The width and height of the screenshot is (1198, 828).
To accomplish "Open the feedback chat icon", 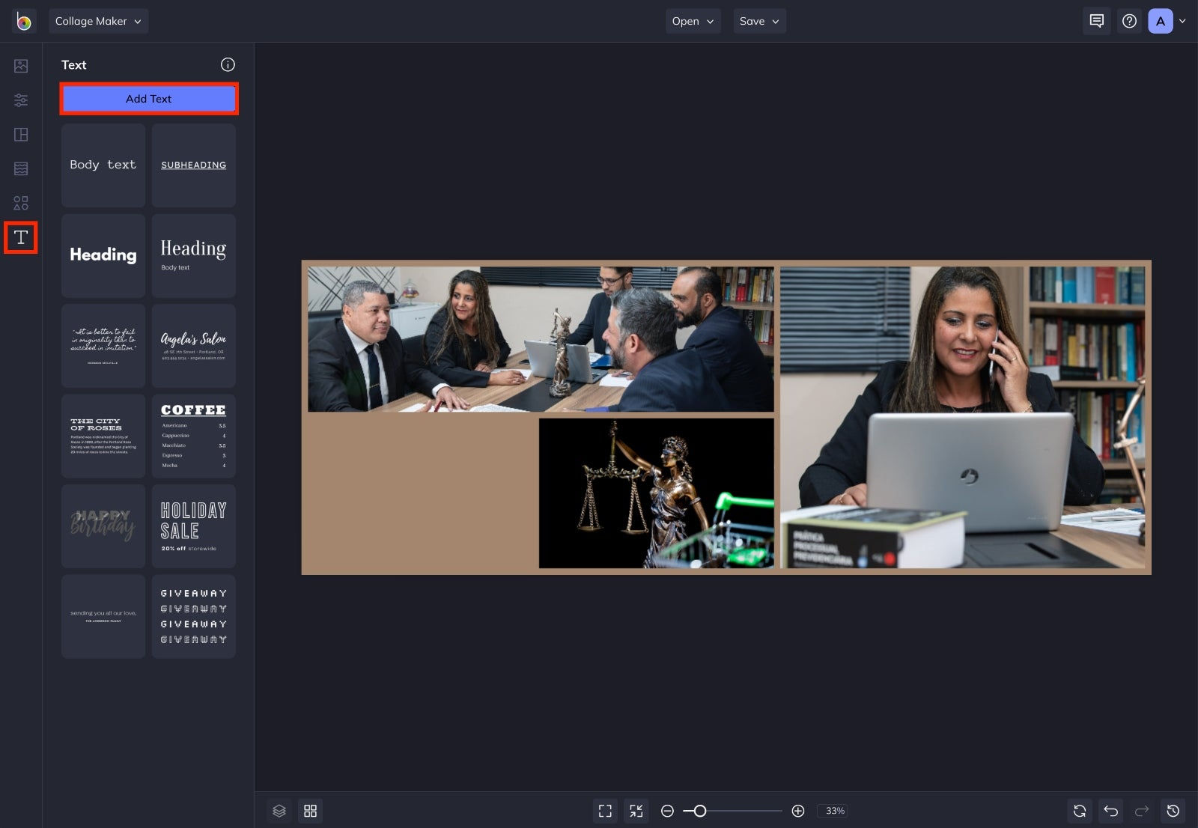I will 1097,21.
